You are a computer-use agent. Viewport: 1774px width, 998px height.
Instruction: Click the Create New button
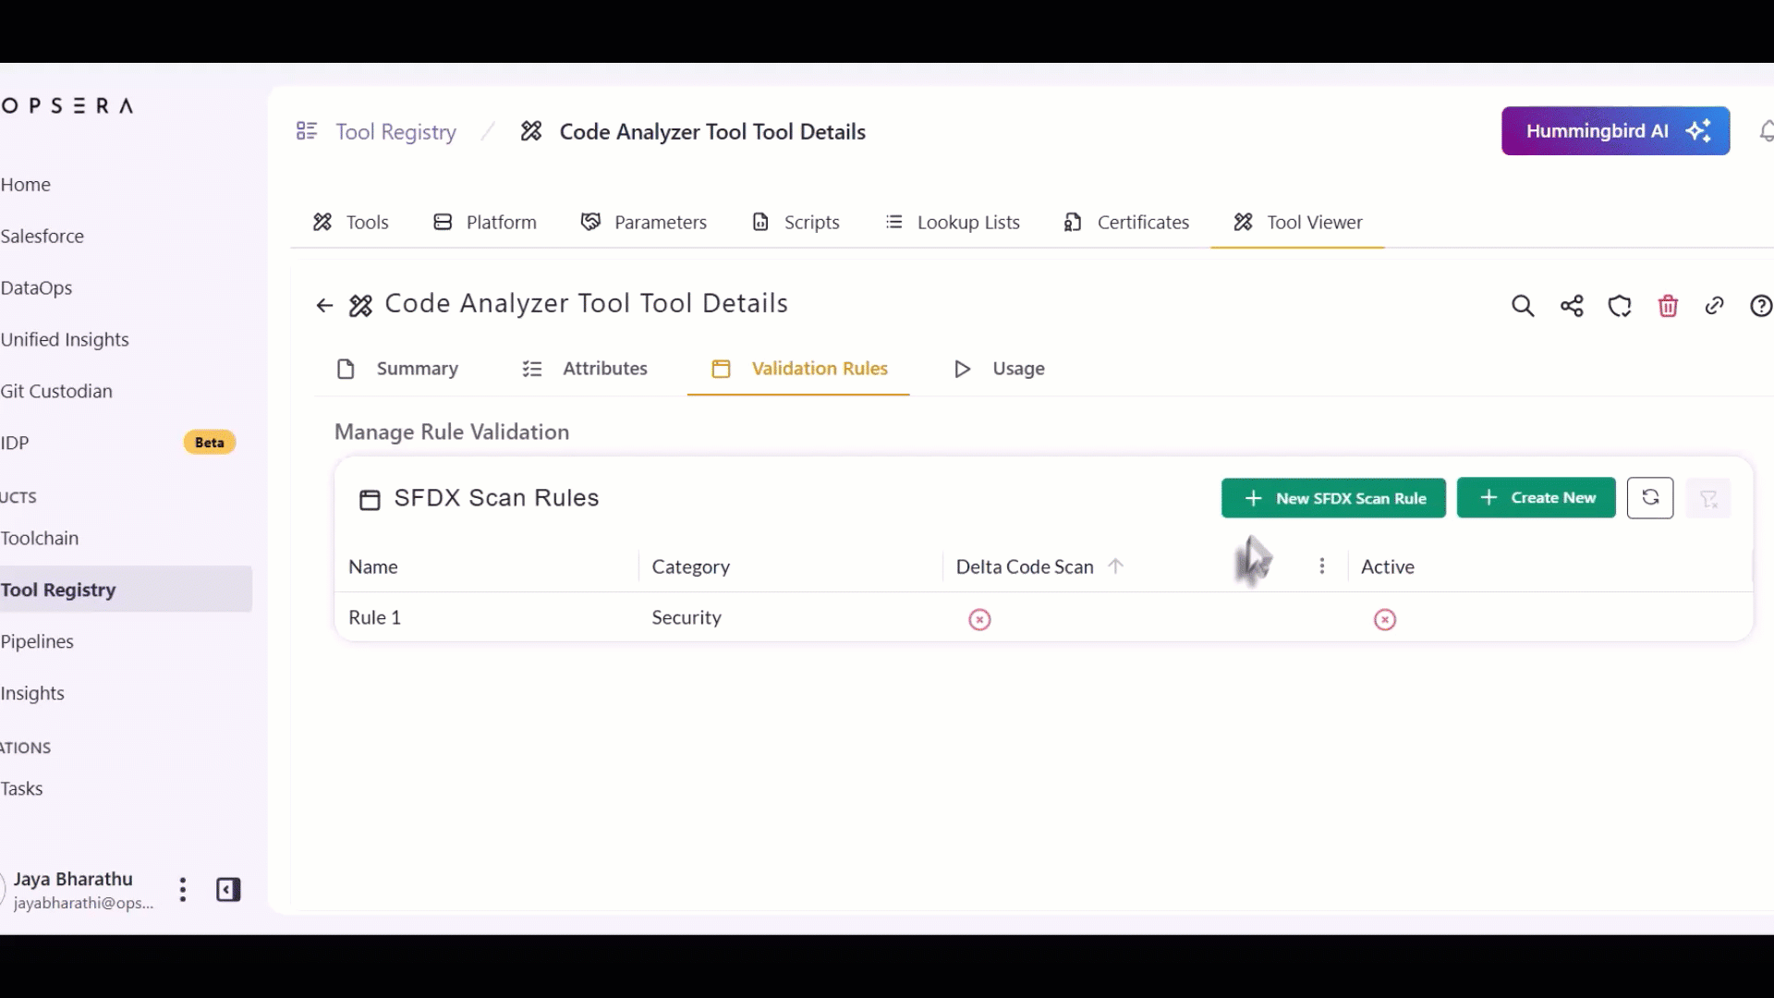tap(1536, 498)
